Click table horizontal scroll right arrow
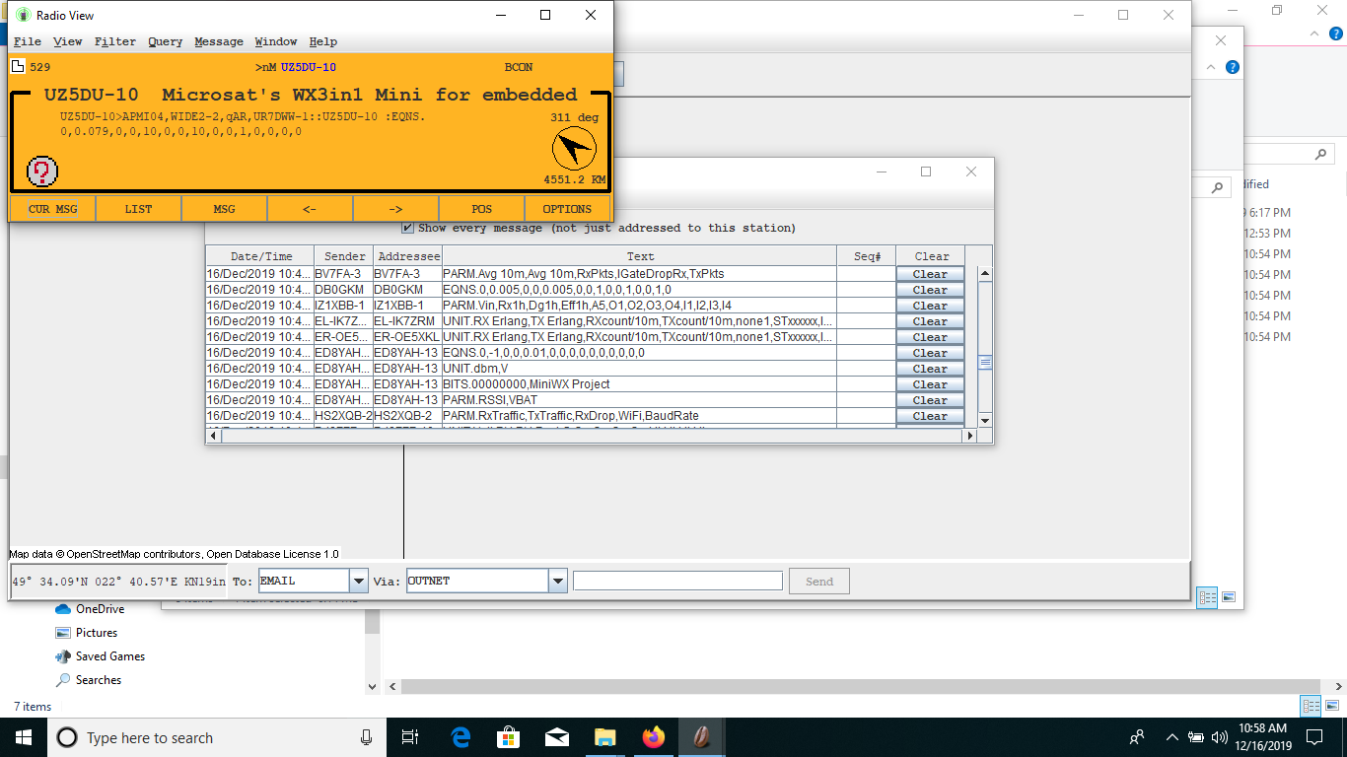 [x=970, y=435]
